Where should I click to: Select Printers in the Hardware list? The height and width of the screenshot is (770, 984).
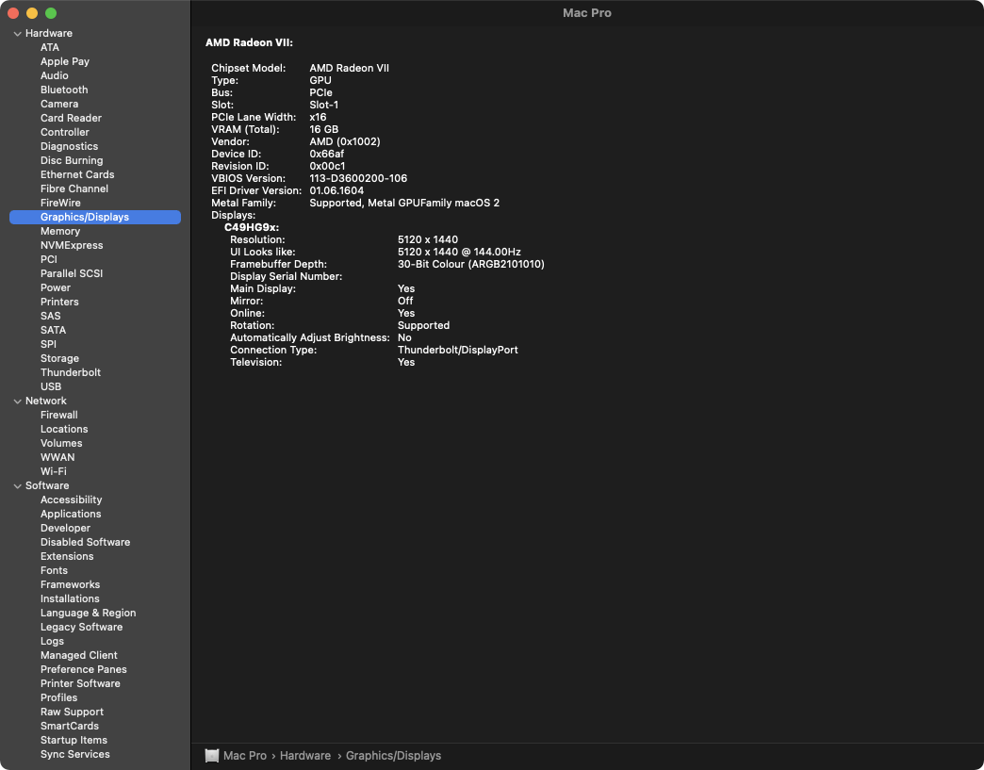[59, 302]
